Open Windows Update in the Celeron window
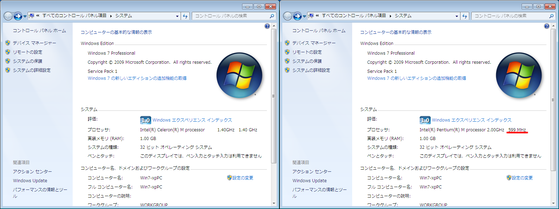Image resolution: width=559 pixels, height=209 pixels. pos(30,181)
